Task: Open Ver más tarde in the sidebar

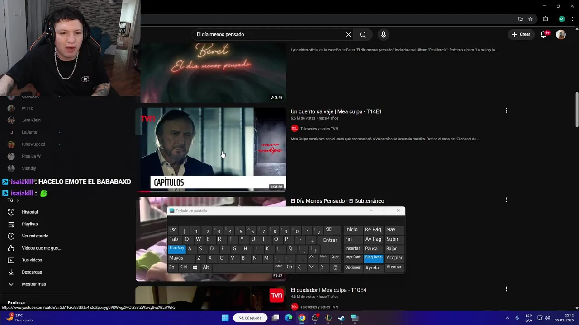Action: point(35,236)
